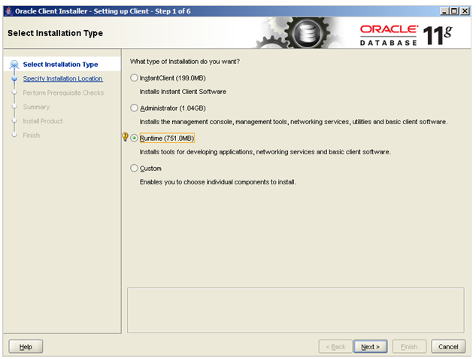
Task: Click the 'Installs tools for developing applications' description
Action: click(x=265, y=152)
